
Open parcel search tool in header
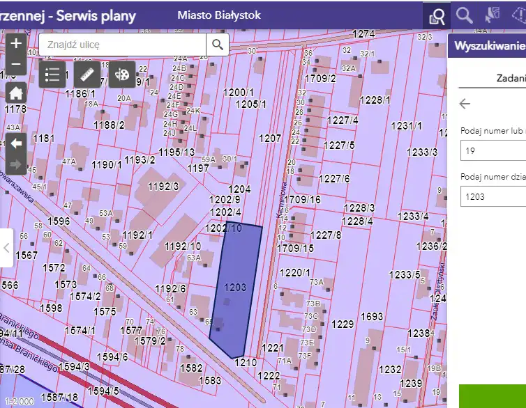[437, 15]
